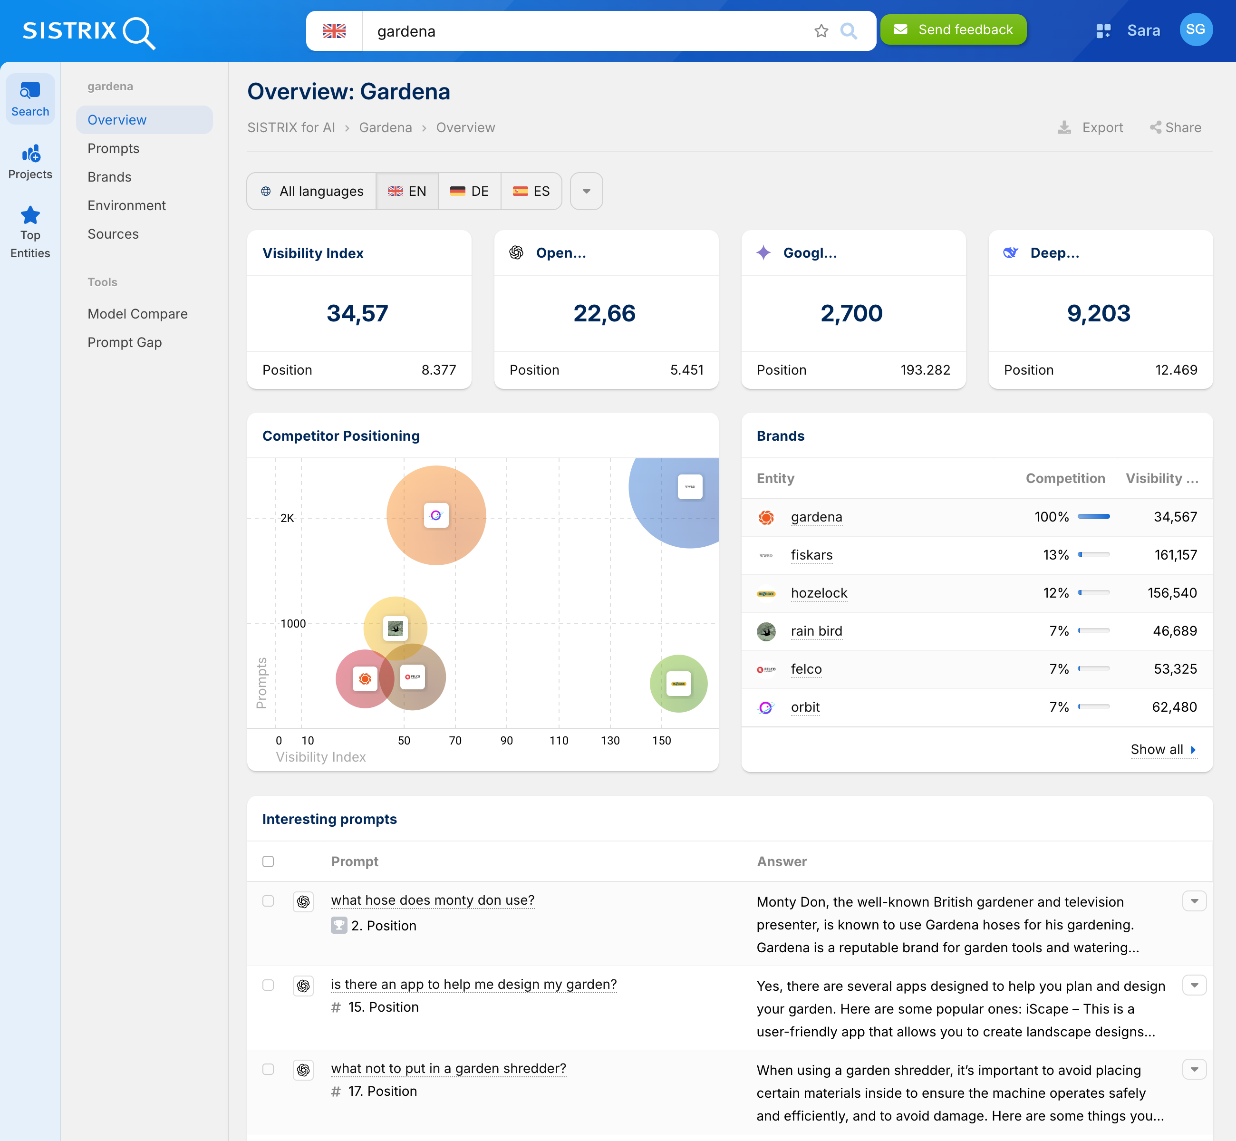
Task: Switch to the EN language tab
Action: pos(407,191)
